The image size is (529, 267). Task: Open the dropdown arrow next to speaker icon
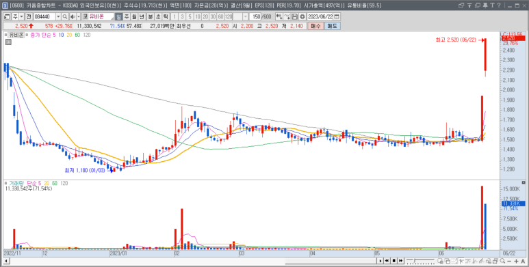pos(79,16)
